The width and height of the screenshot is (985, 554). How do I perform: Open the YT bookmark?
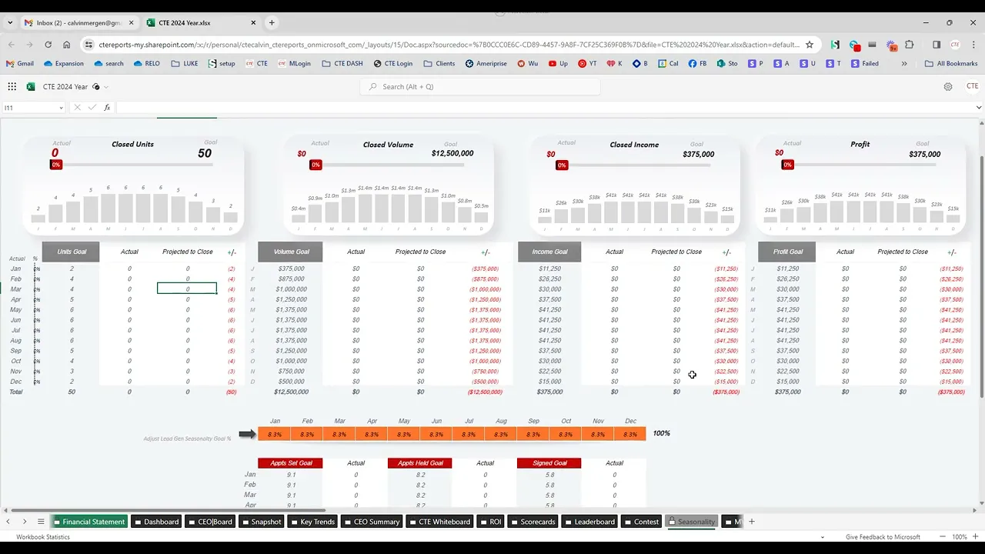point(587,64)
